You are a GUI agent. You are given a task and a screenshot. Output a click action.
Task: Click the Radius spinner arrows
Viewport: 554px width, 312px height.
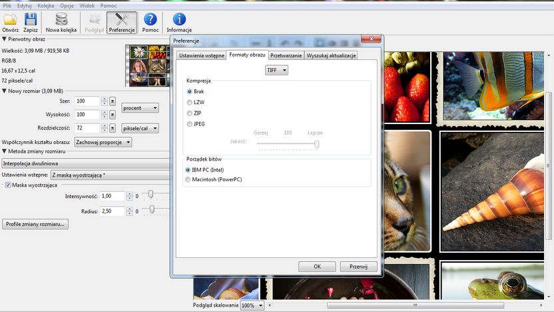pyautogui.click(x=129, y=211)
